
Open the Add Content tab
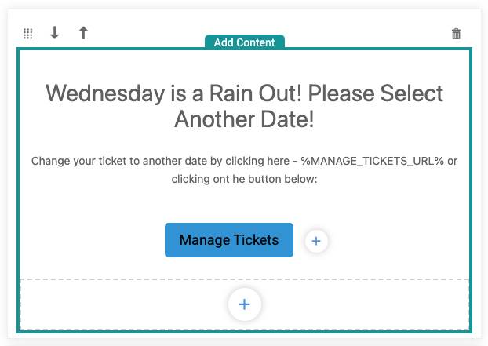click(244, 42)
